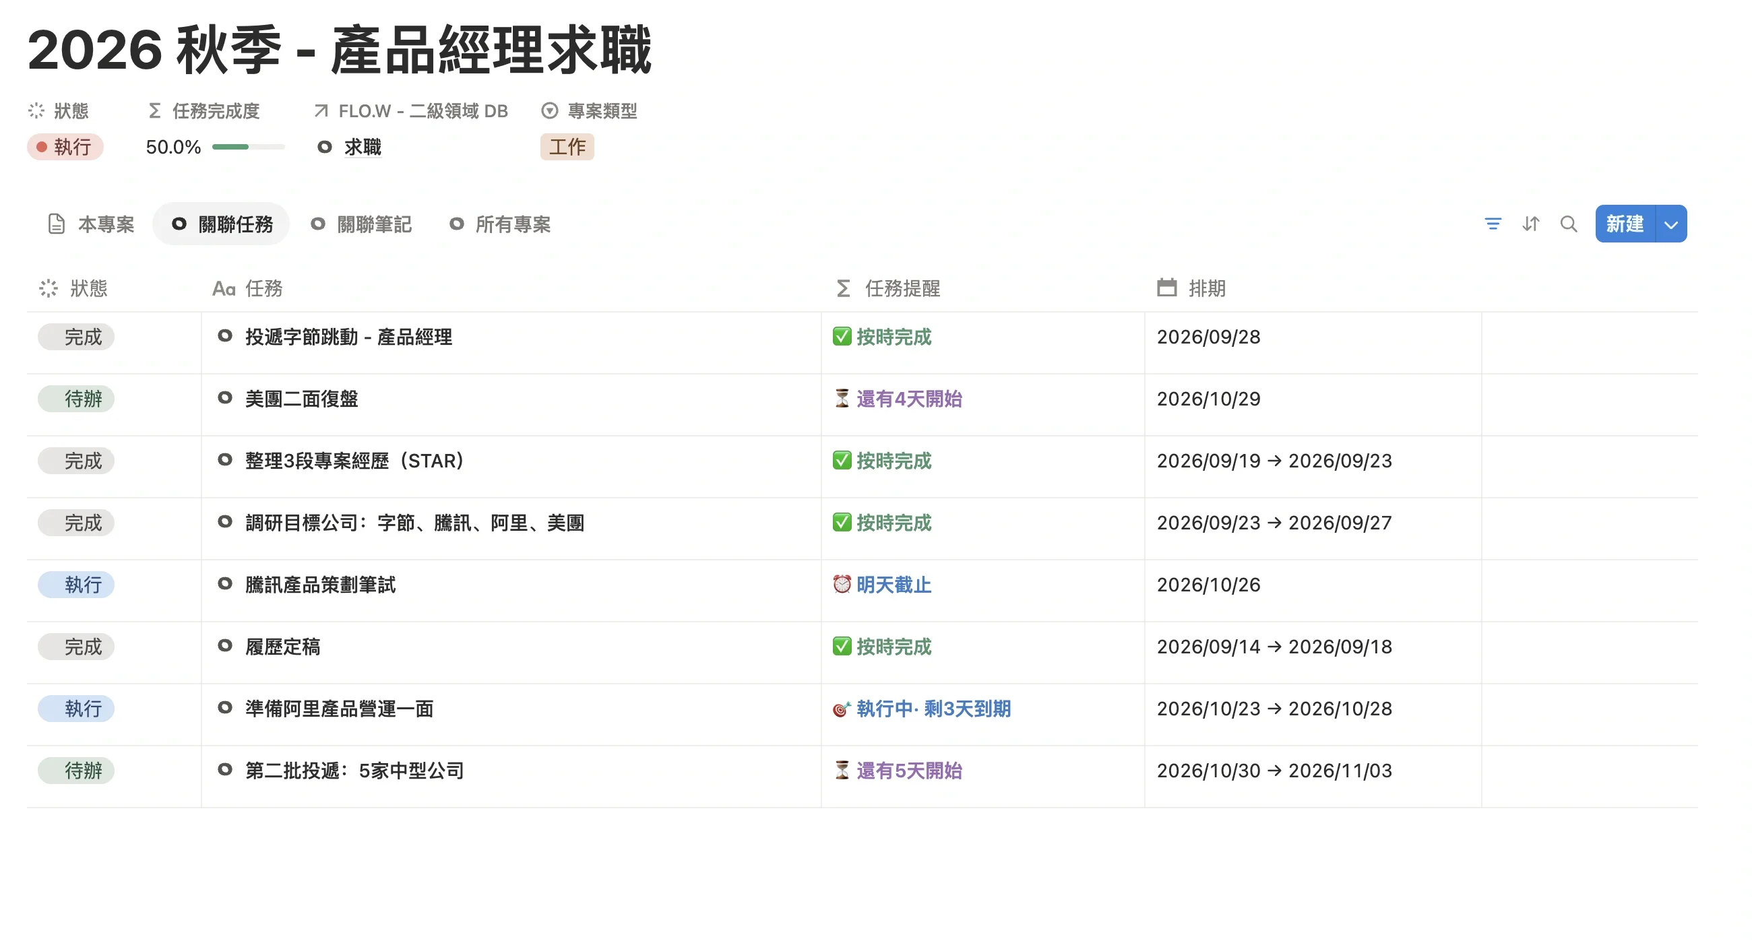Viewport: 1752px width, 943px height.
Task: Open the 排期 column header
Action: [x=1191, y=288]
